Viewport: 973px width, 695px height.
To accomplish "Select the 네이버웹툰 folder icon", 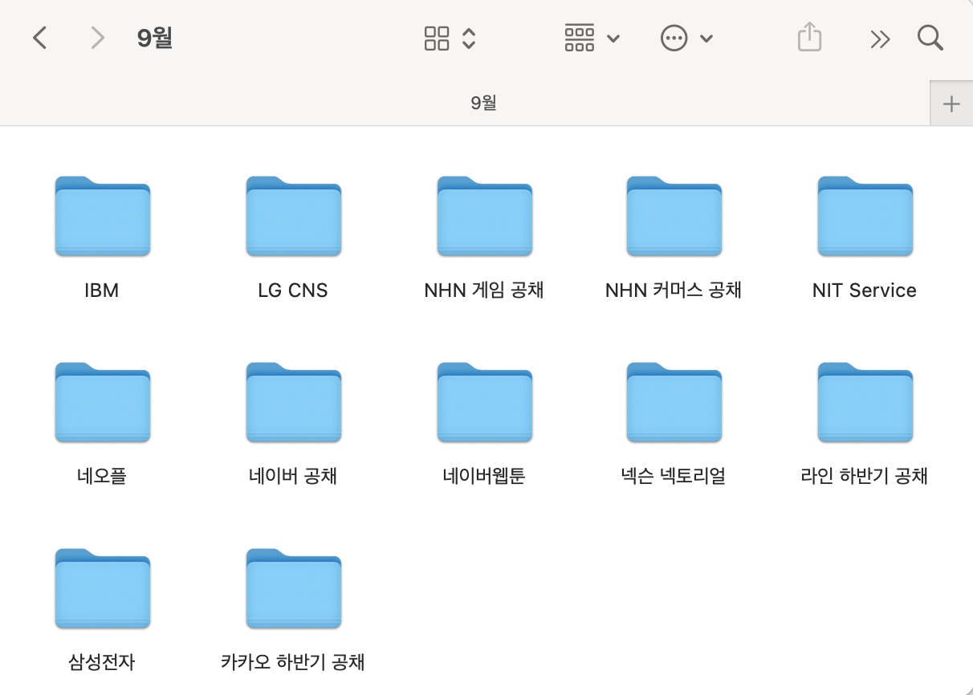I will pyautogui.click(x=485, y=402).
